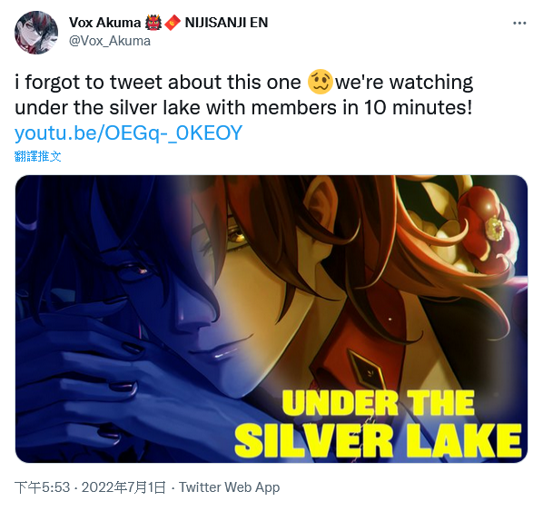
Task: Open the youtu.be/OEGq-_0KEOY link
Action: (128, 133)
